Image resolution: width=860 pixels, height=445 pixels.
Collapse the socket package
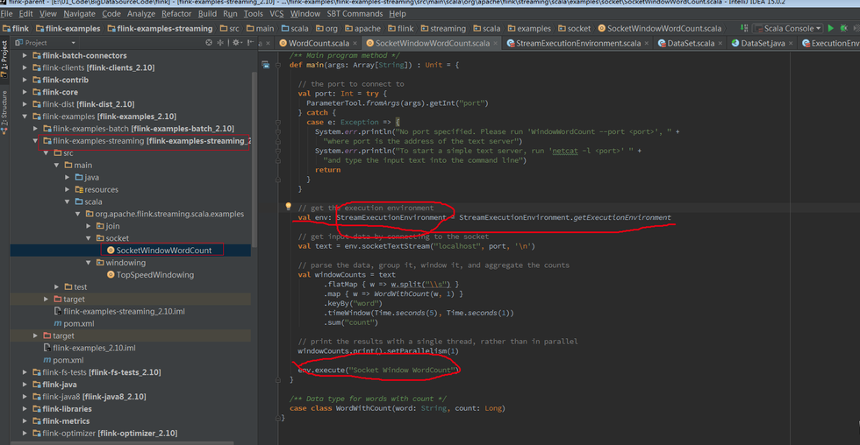88,238
